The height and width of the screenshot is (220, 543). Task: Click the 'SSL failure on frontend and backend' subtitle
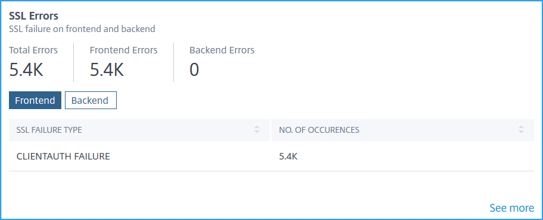pyautogui.click(x=82, y=29)
